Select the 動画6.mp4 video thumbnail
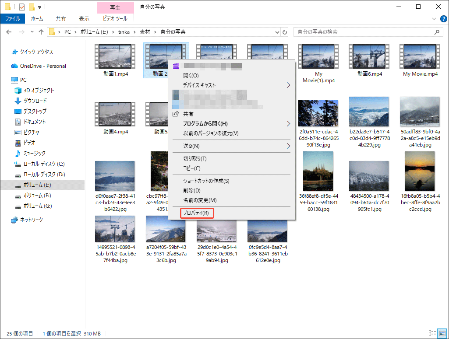 point(369,56)
